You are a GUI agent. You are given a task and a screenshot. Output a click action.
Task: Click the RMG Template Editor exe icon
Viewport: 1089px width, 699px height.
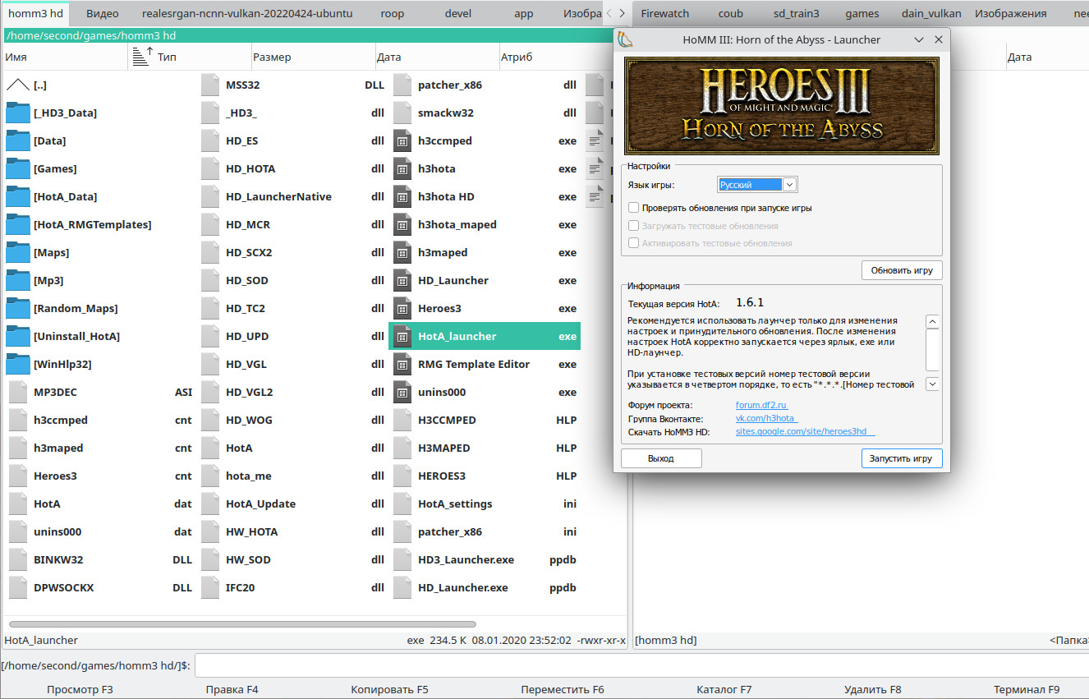[402, 364]
